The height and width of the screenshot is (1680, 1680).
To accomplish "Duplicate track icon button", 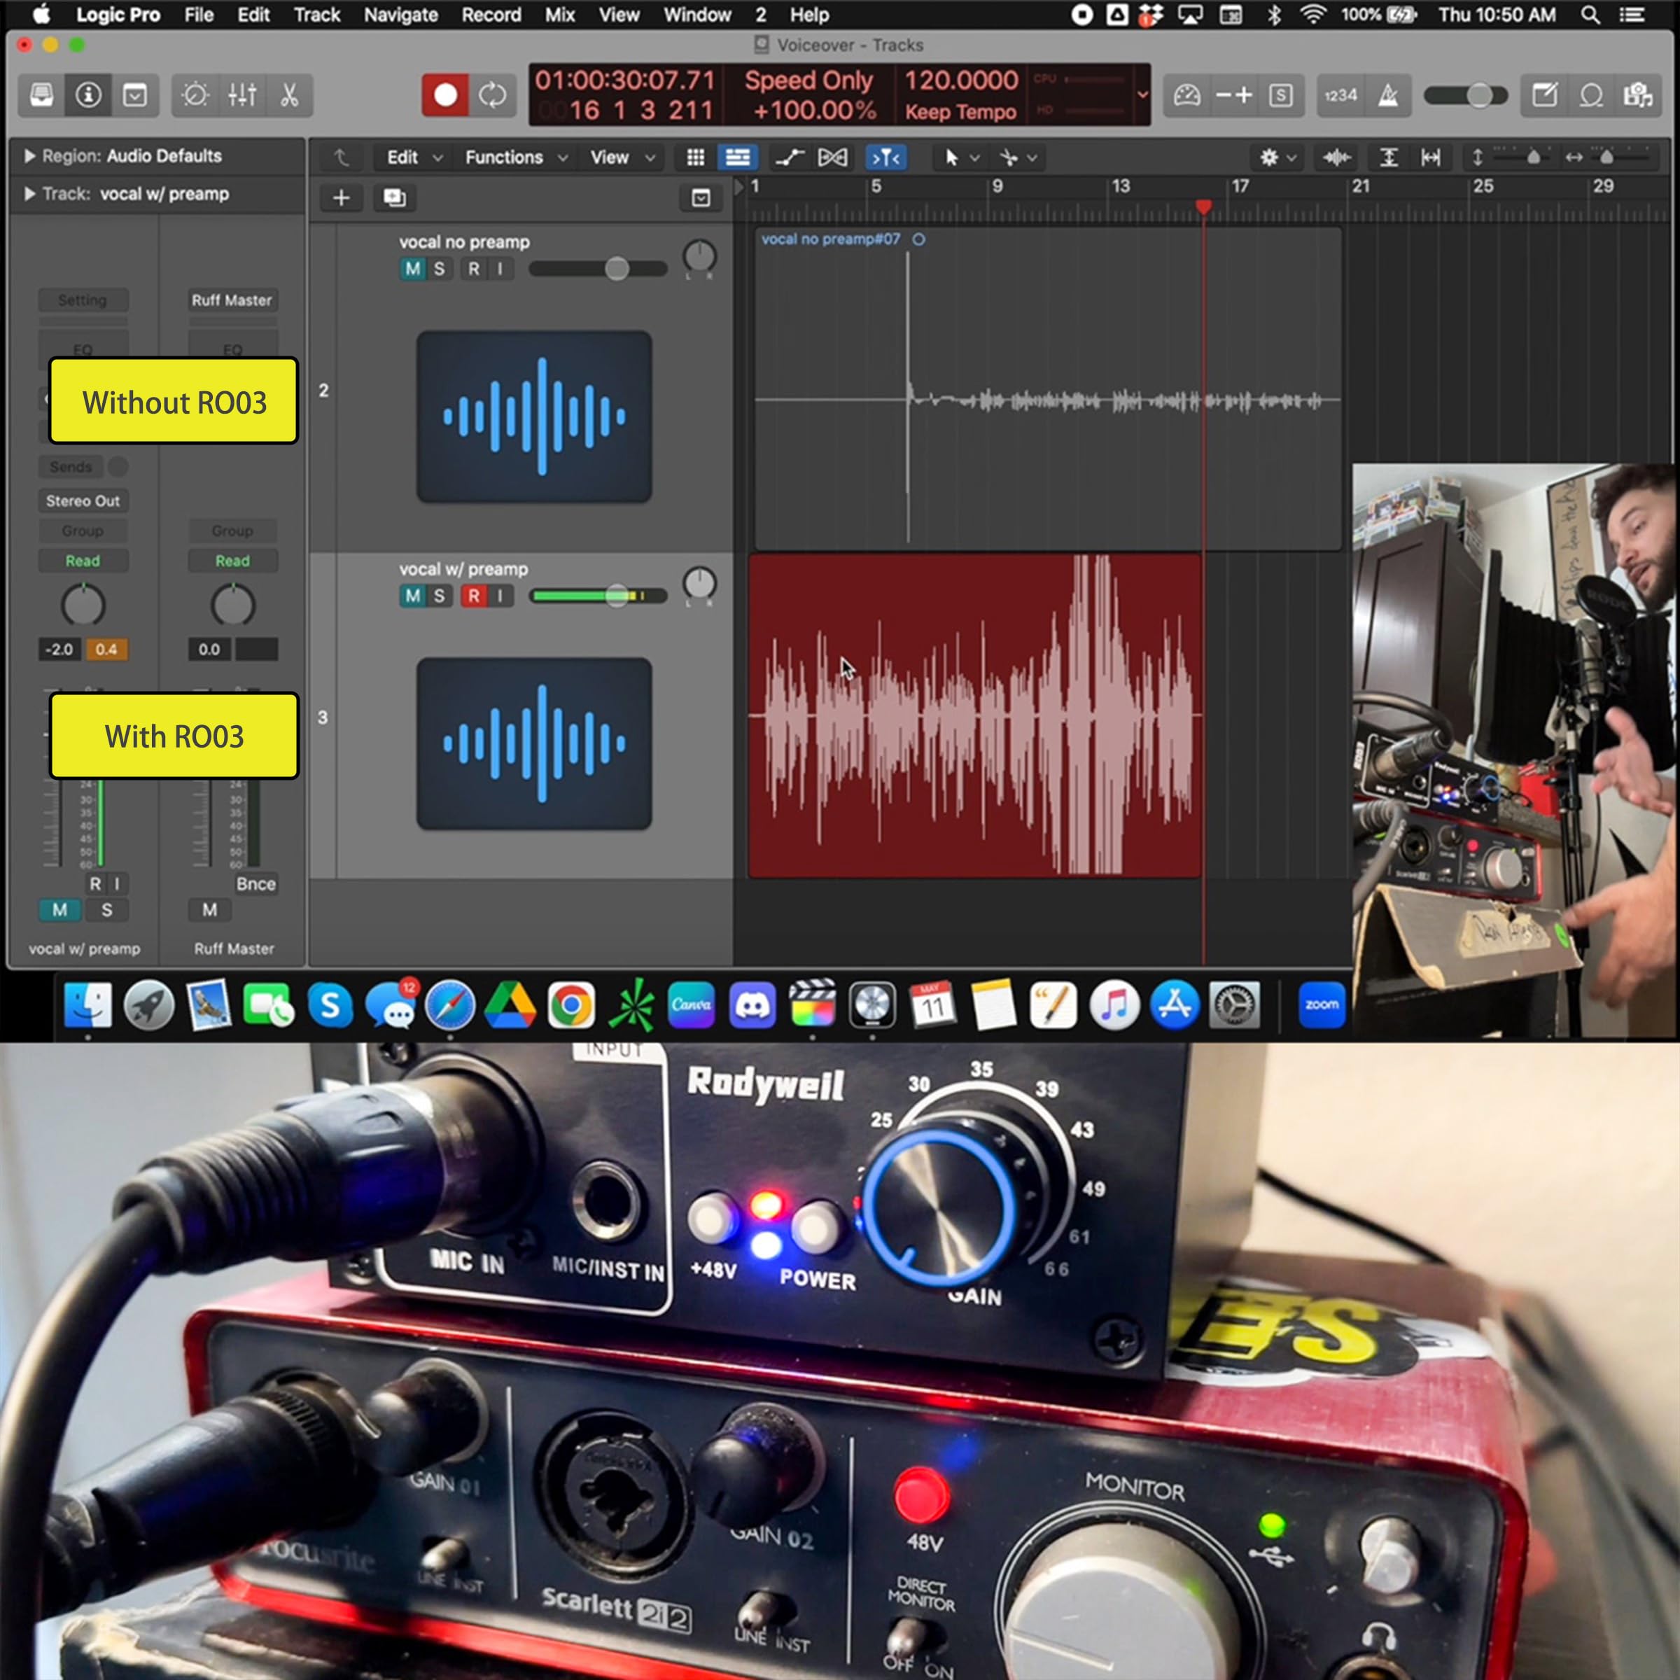I will coord(395,198).
